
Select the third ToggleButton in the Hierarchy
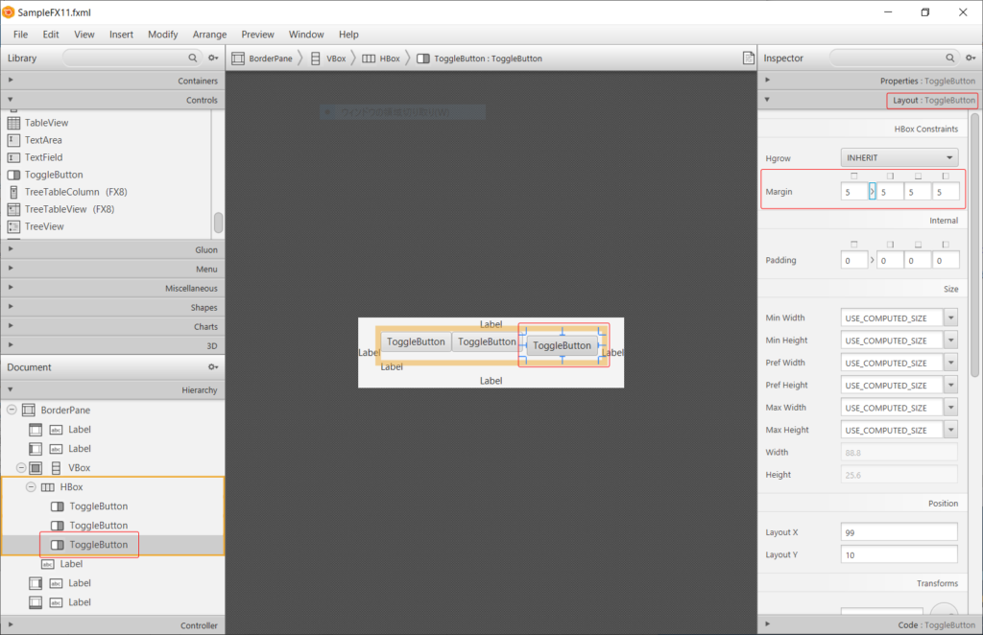pos(98,544)
